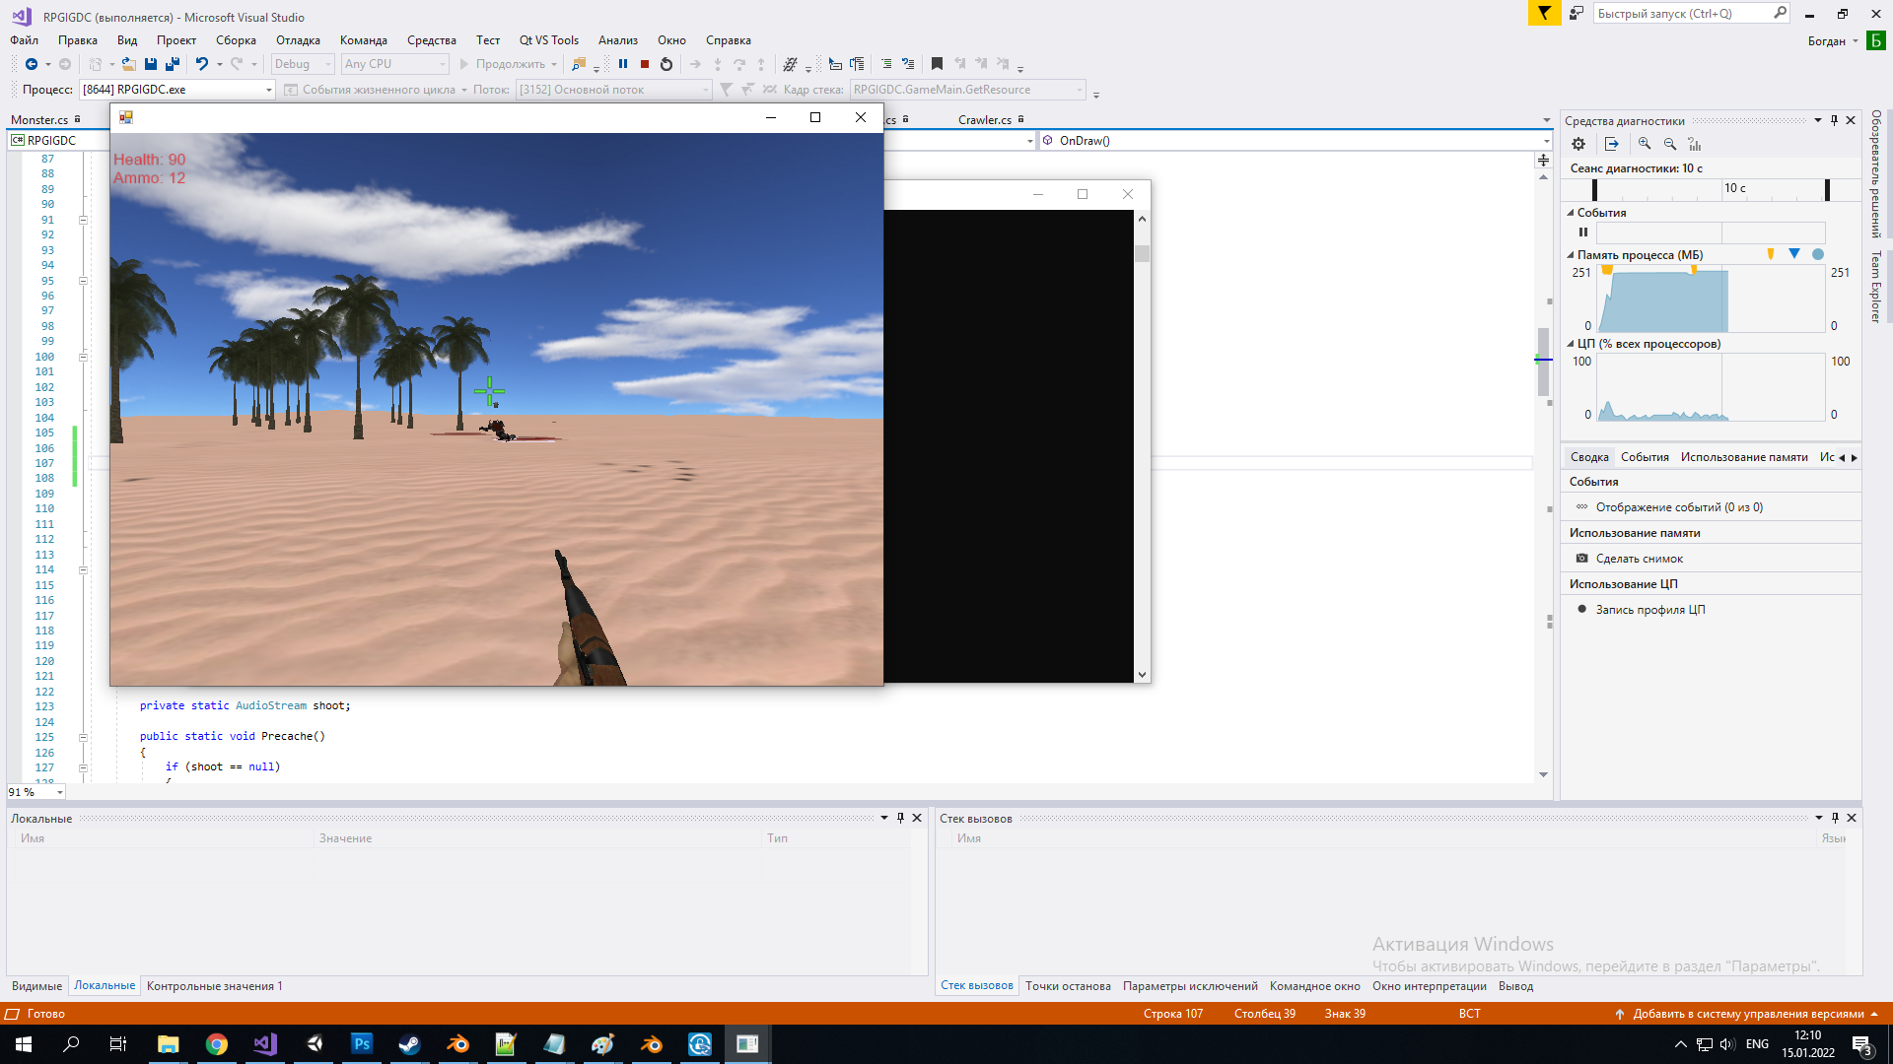Click the bookmark toggle toolbar icon
Image resolution: width=1893 pixels, height=1064 pixels.
click(x=937, y=64)
